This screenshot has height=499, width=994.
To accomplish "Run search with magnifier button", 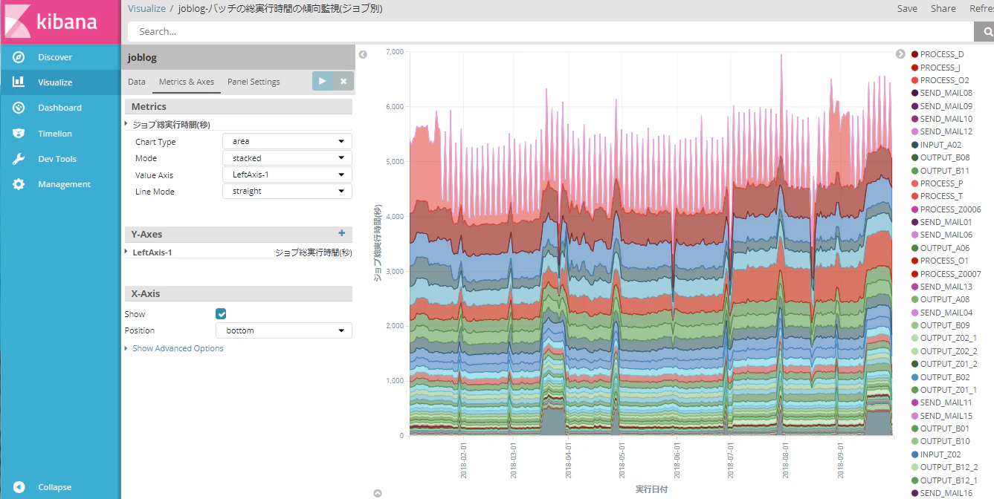I will [985, 32].
